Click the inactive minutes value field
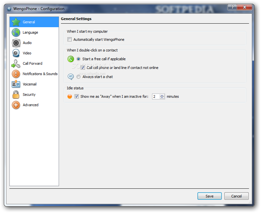This screenshot has height=213, width=261. click(156, 96)
